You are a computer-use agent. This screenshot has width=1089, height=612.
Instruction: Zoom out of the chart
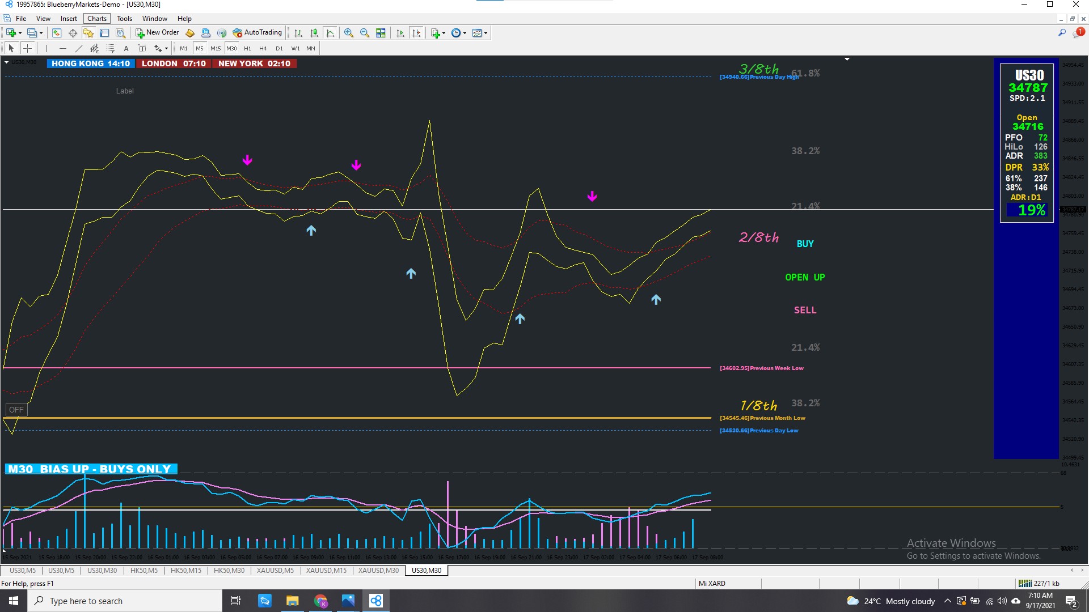pos(364,33)
